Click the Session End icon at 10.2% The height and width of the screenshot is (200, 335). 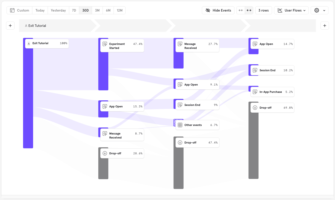(x=255, y=70)
